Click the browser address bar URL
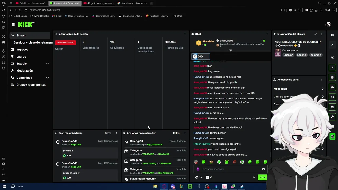Image resolution: width=338 pixels, height=190 pixels. click(45, 10)
